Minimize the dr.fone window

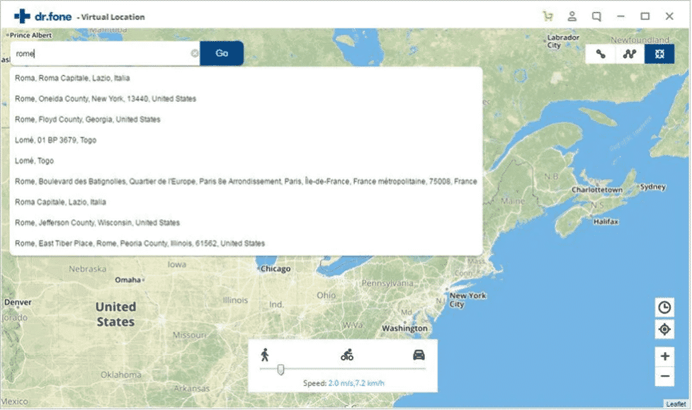(x=620, y=17)
